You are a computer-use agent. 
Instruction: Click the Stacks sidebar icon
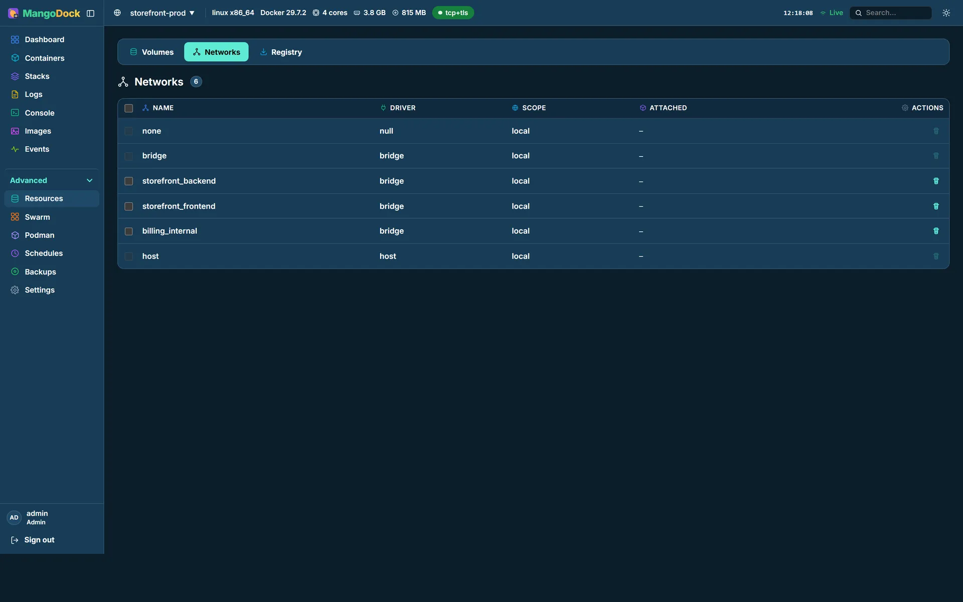point(15,76)
